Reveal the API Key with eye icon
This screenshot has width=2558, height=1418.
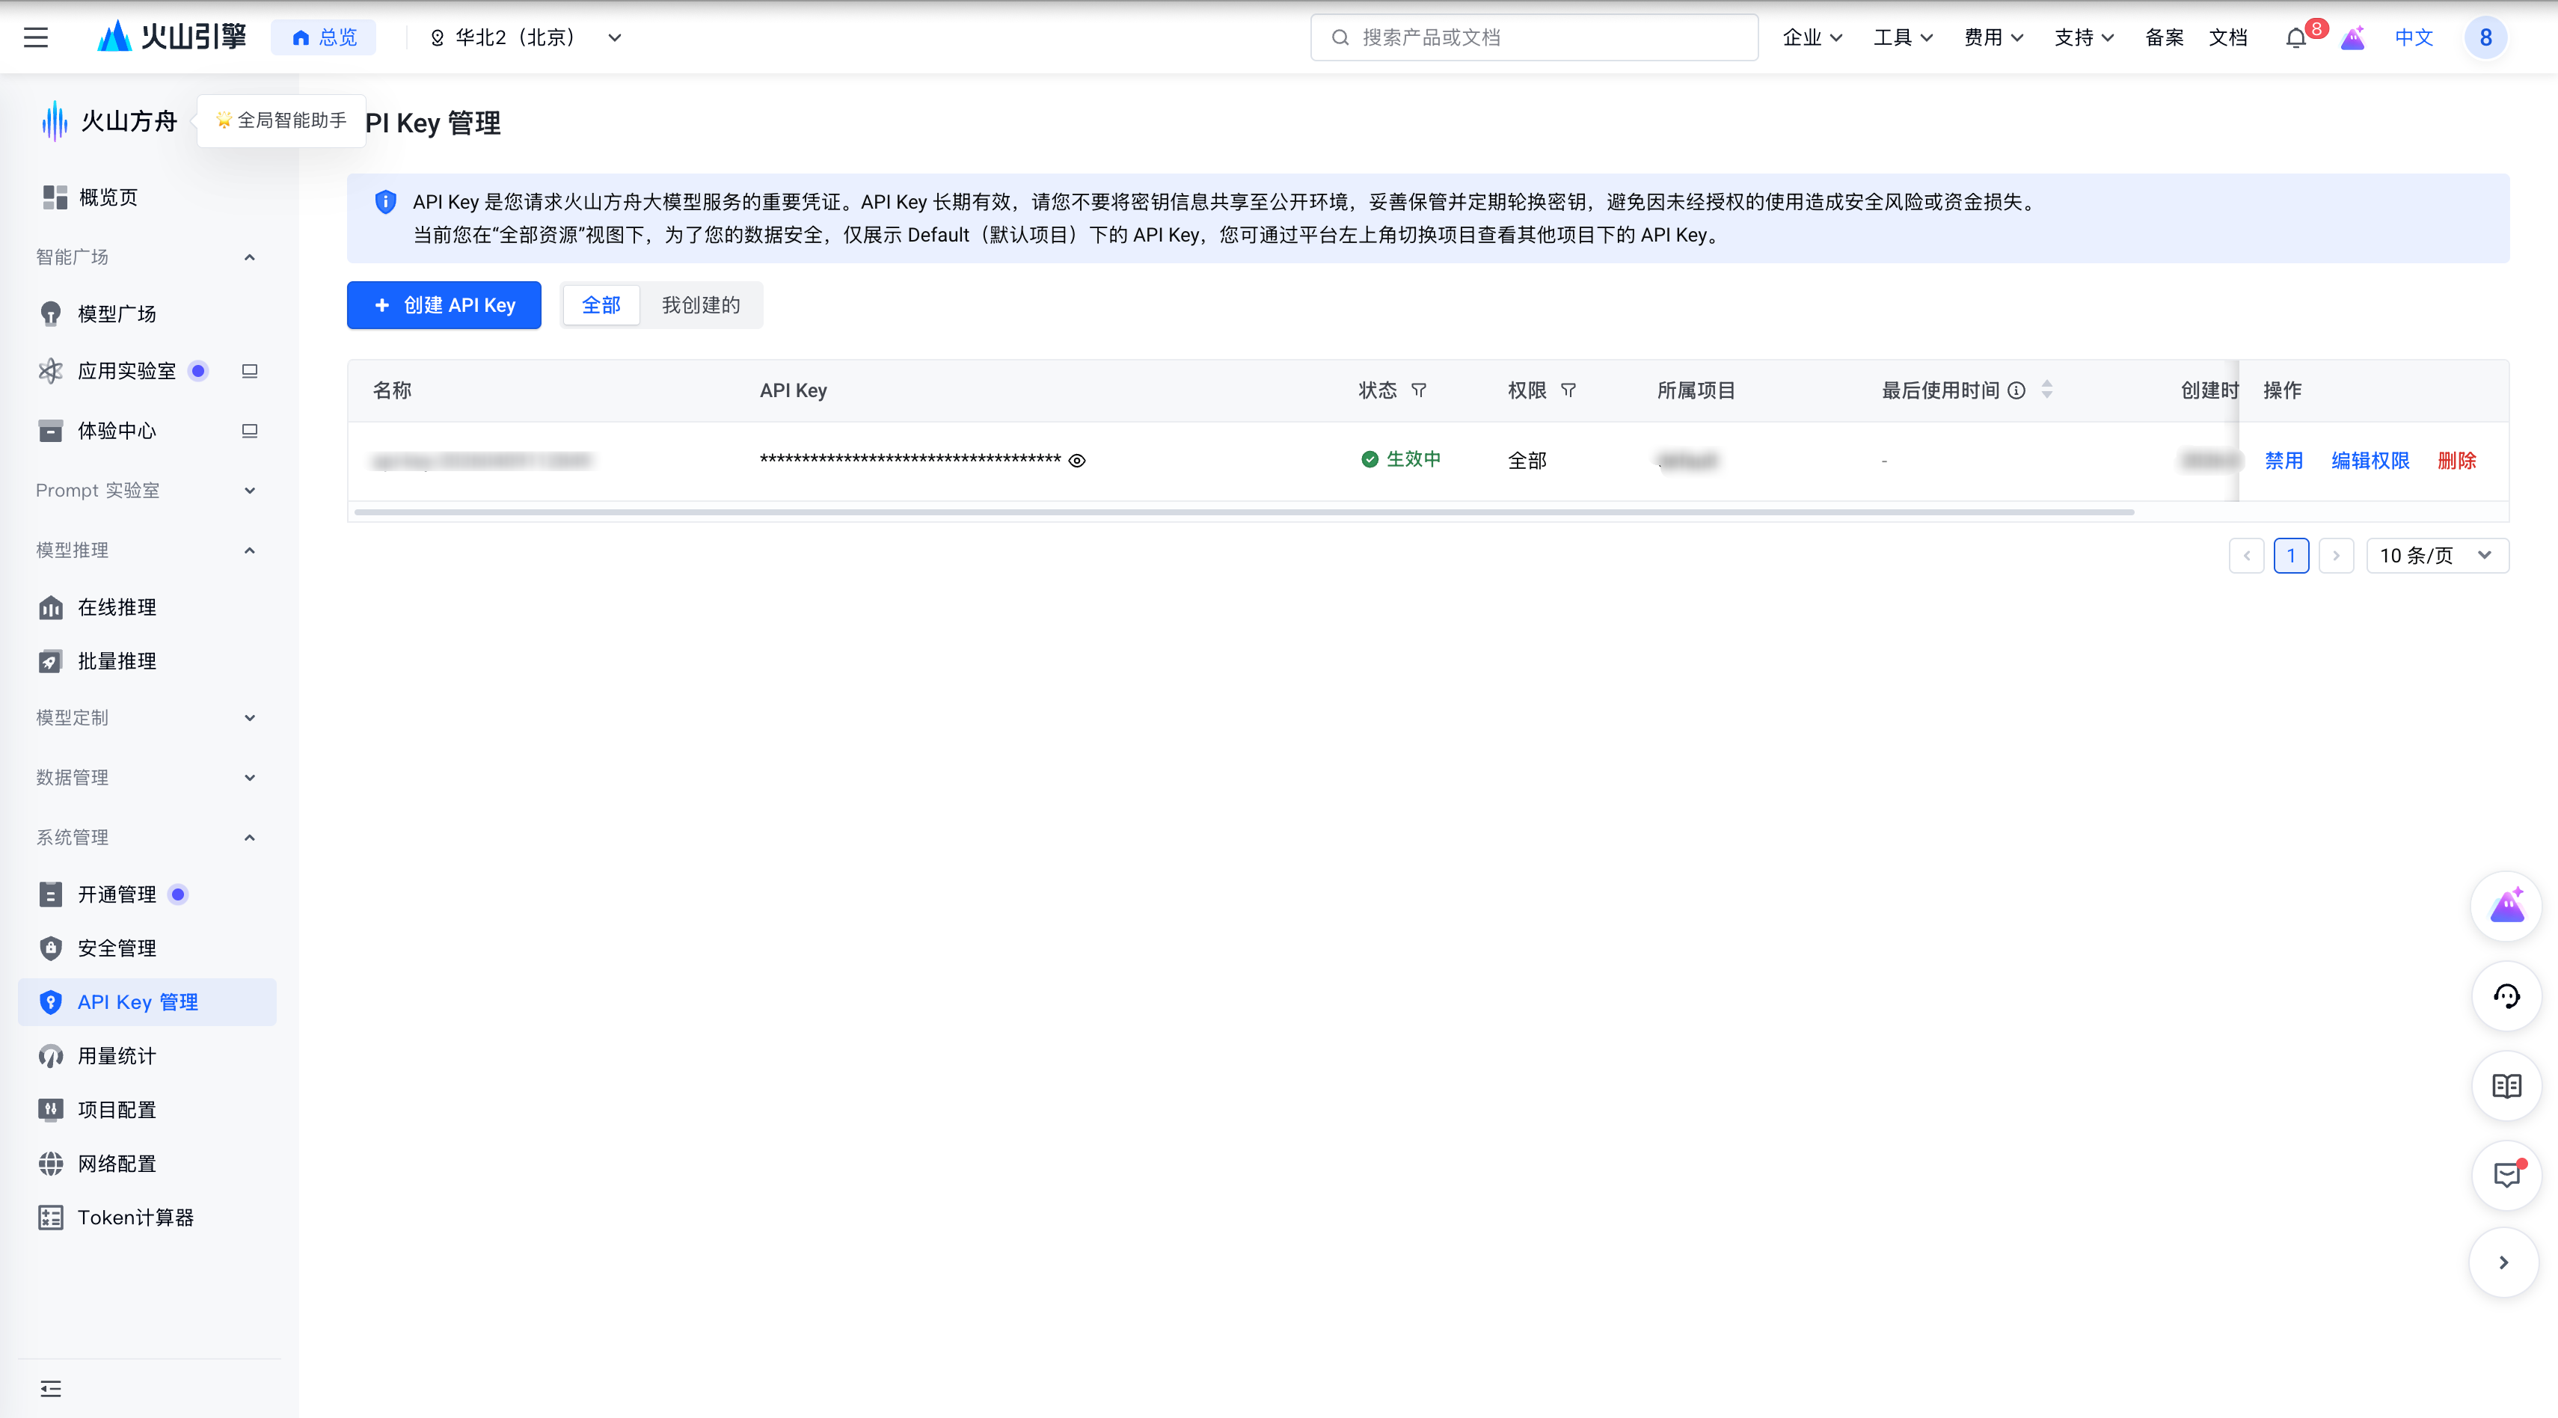pyautogui.click(x=1076, y=461)
